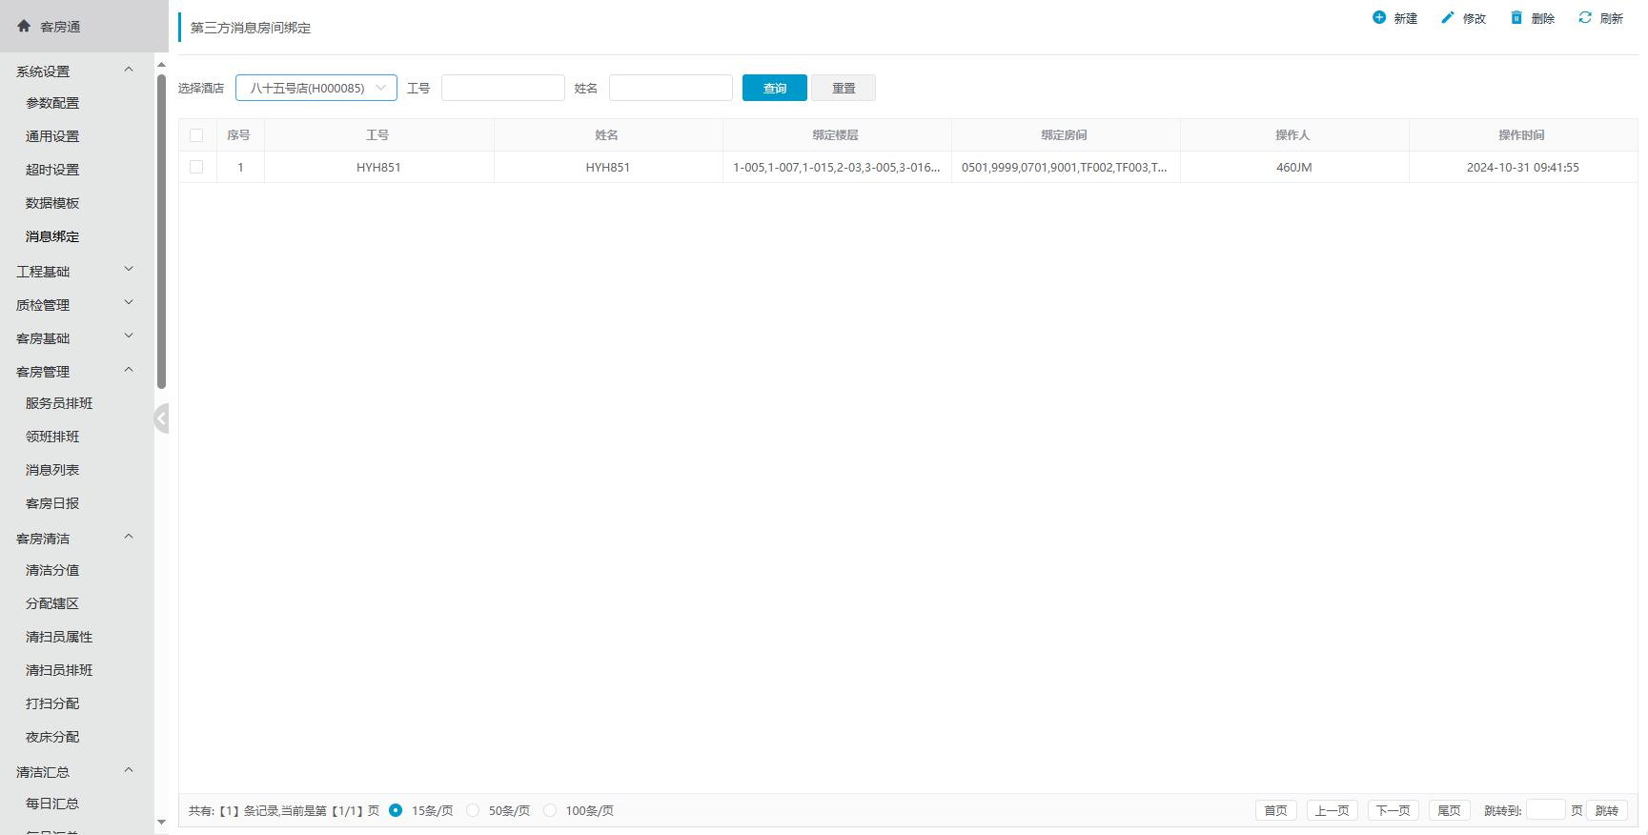Click the 新建 plus icon

pos(1379,17)
